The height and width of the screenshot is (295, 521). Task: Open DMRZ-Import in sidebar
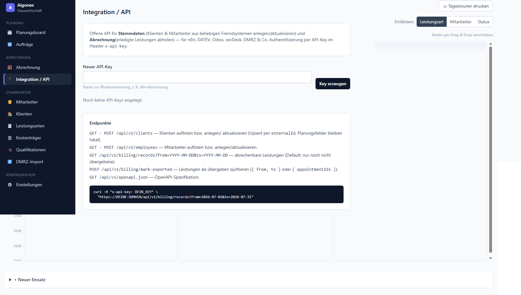38,162
